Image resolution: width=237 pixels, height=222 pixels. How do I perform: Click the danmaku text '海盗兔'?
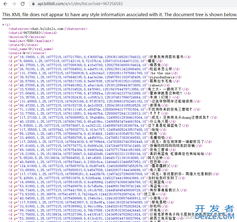[155, 186]
